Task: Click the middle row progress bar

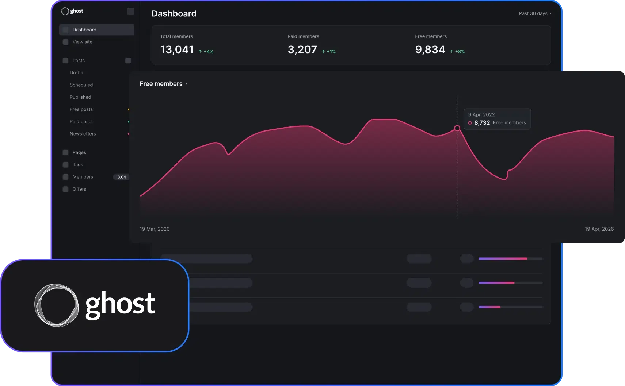Action: coord(510,283)
